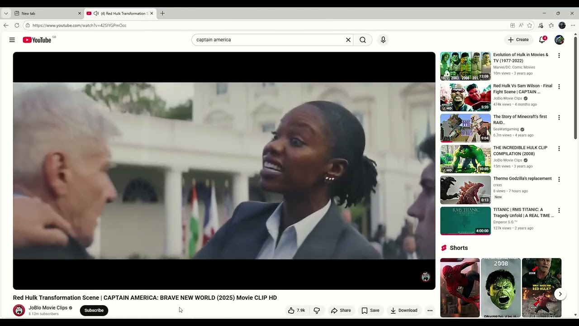
Task: Open Thermo Godzilla's replacement title link
Action: pyautogui.click(x=522, y=178)
